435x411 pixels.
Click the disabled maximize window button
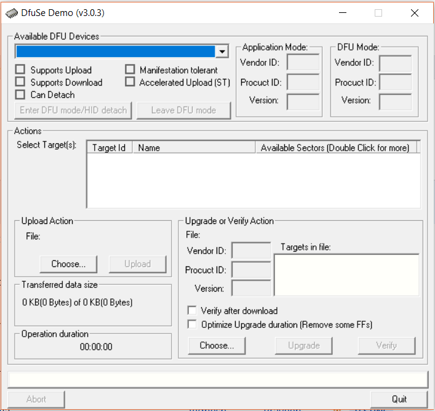click(x=378, y=13)
